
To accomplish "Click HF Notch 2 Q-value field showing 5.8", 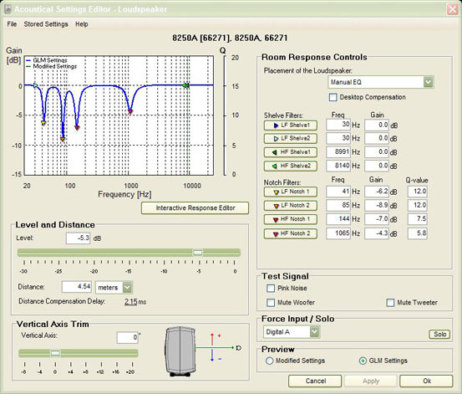I will click(418, 233).
